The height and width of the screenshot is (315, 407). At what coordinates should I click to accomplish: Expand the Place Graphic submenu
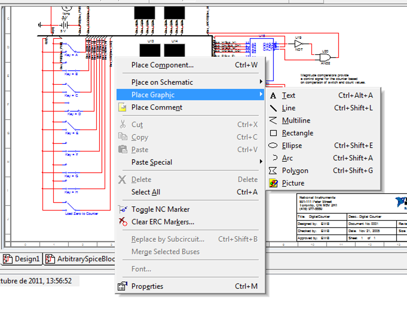click(190, 95)
